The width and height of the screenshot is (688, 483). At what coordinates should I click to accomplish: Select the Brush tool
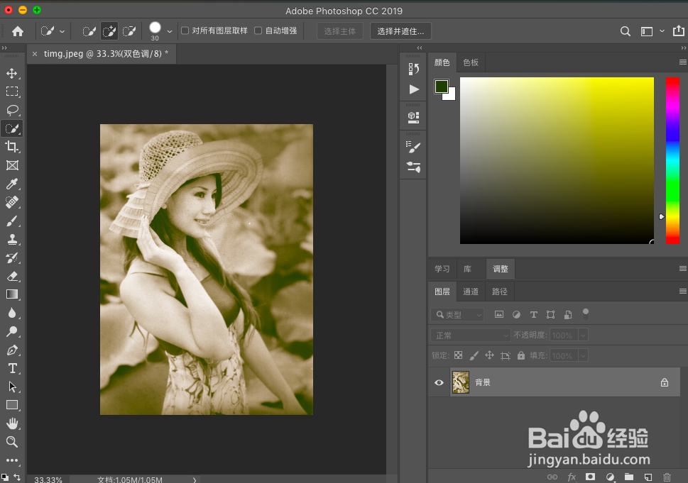pyautogui.click(x=12, y=221)
